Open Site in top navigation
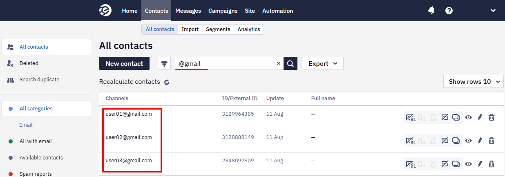Image resolution: width=505 pixels, height=177 pixels. pyautogui.click(x=250, y=11)
